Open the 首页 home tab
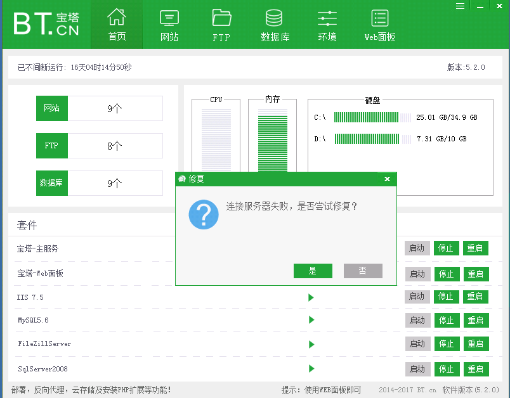 click(x=117, y=25)
